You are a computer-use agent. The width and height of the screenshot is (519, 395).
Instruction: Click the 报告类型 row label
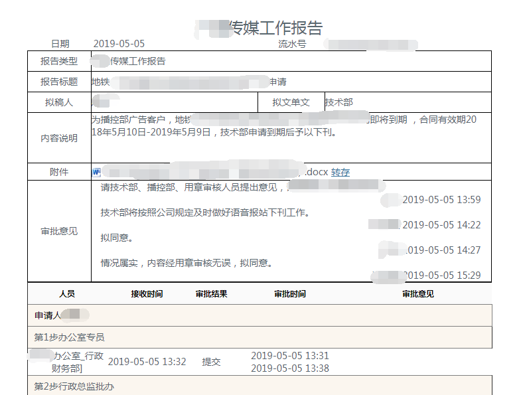point(59,61)
